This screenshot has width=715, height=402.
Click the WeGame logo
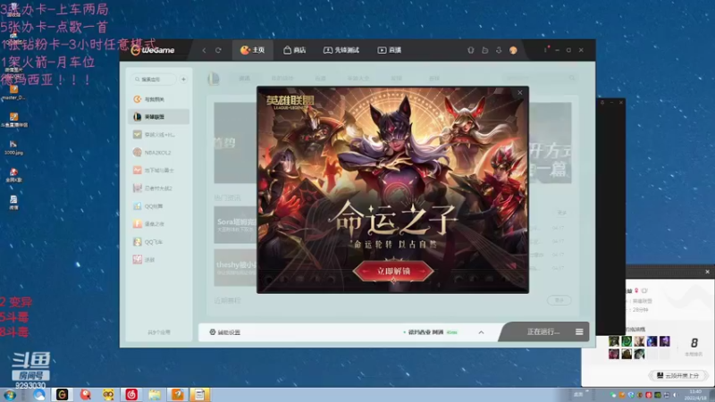(153, 50)
